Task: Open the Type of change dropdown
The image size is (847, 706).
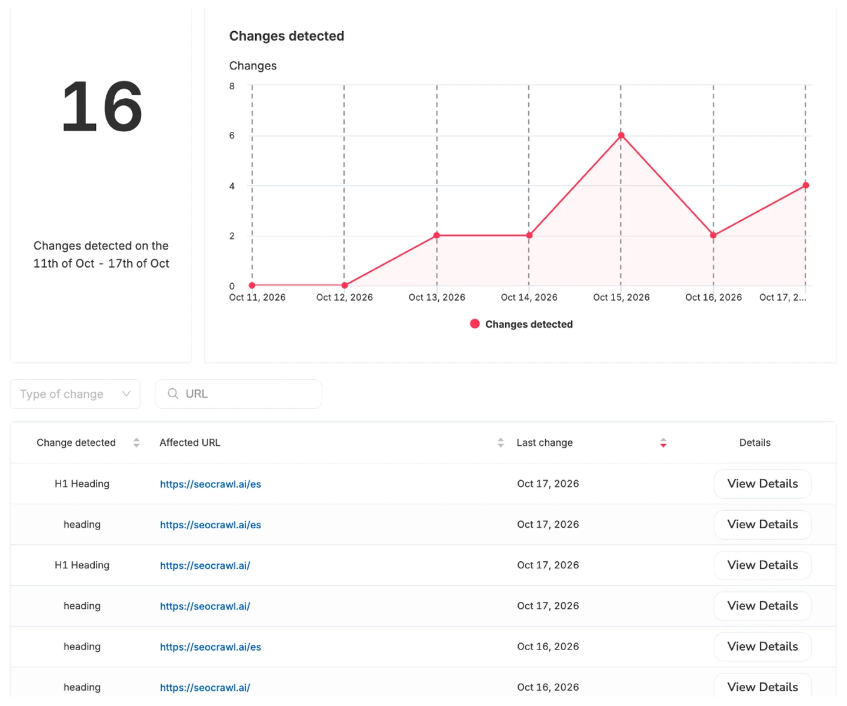Action: click(75, 394)
